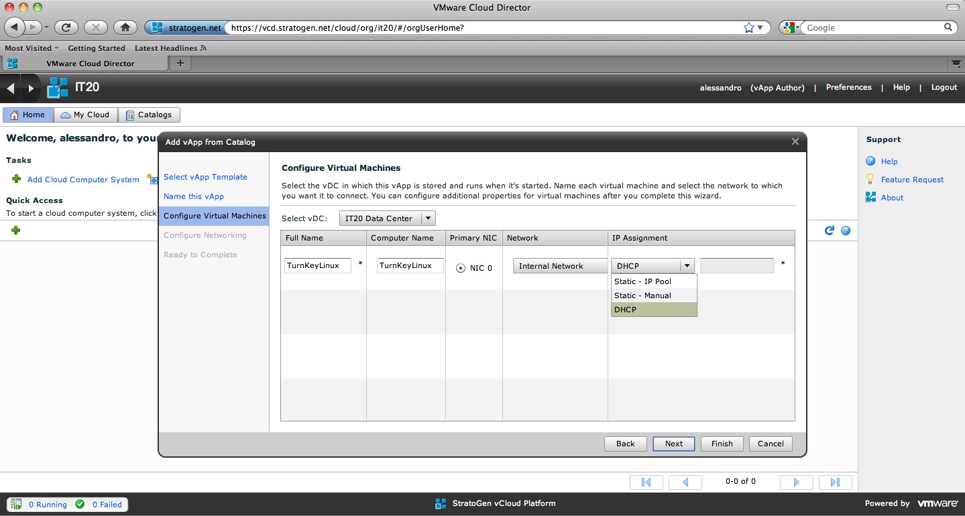
Task: Click the Next button in the wizard
Action: 673,444
